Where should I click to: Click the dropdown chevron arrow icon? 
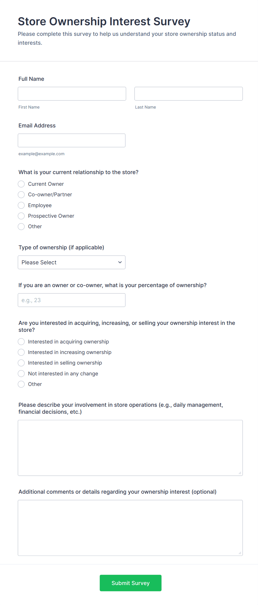120,262
